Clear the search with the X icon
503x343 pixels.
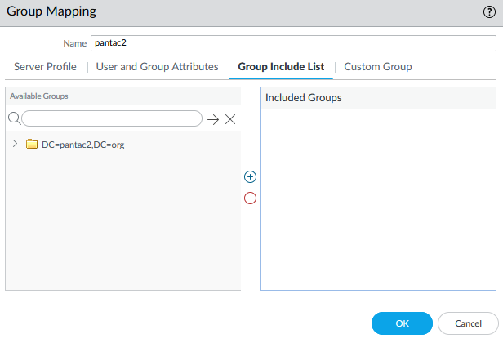pyautogui.click(x=230, y=119)
